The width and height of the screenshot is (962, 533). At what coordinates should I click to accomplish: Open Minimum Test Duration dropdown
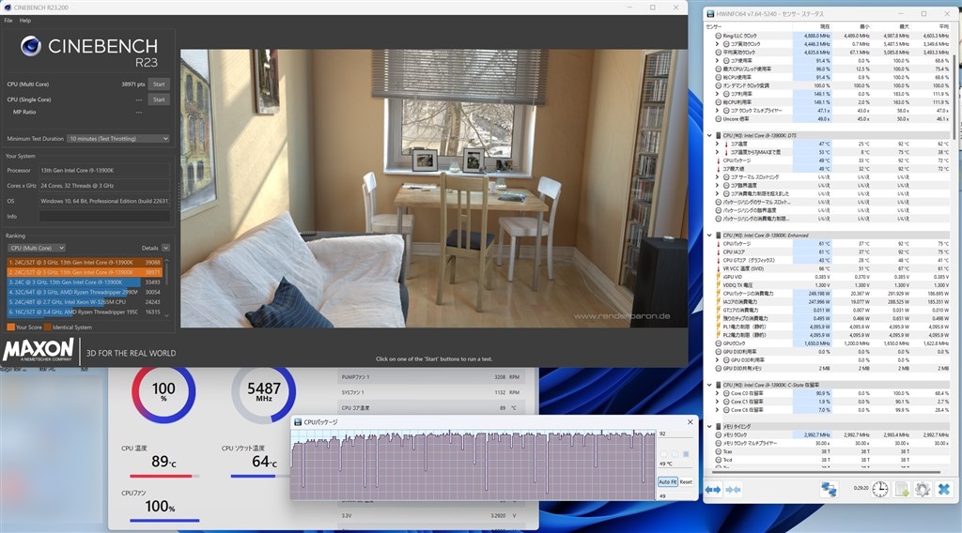[x=117, y=139]
